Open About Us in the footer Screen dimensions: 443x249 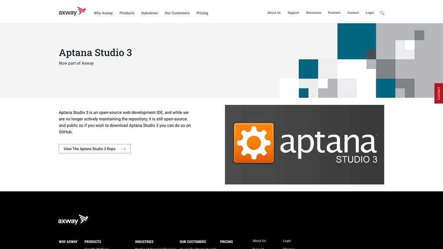(x=259, y=241)
